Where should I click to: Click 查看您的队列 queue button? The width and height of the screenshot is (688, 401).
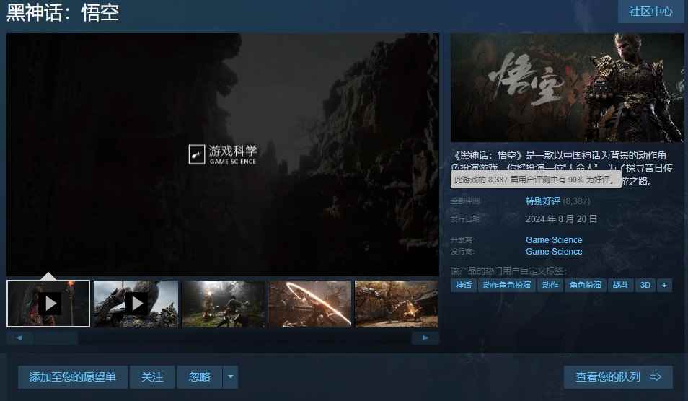coord(618,376)
